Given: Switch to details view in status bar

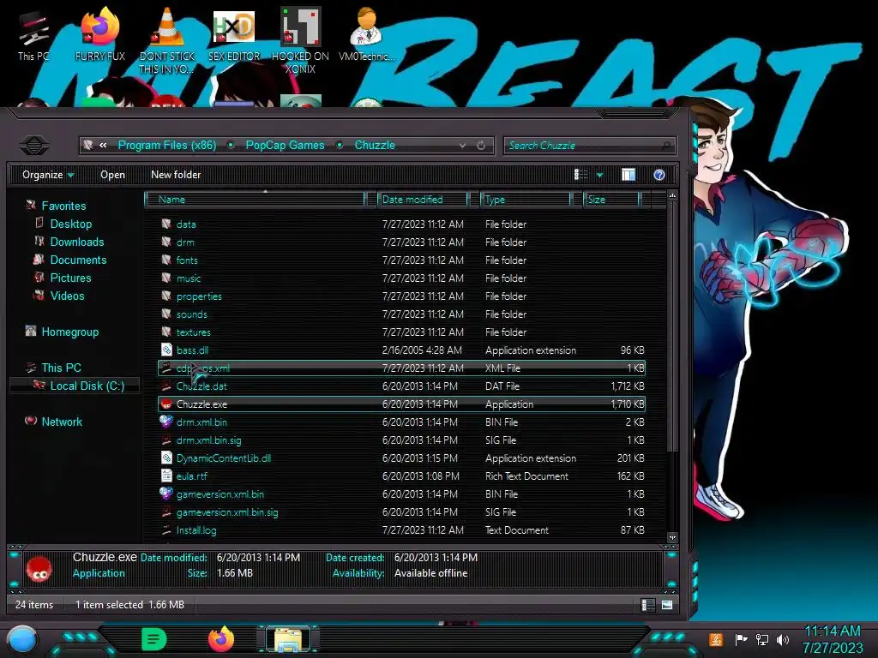Looking at the screenshot, I should [x=648, y=605].
